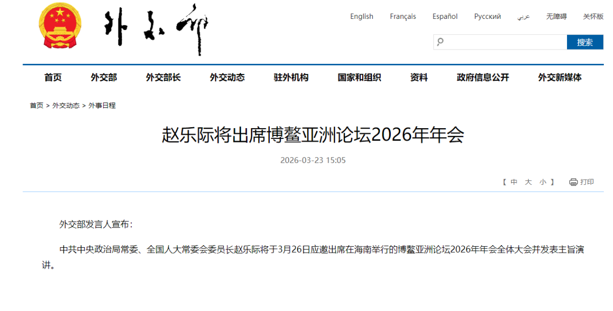Select the Español language link
The image size is (613, 311).
coord(445,16)
